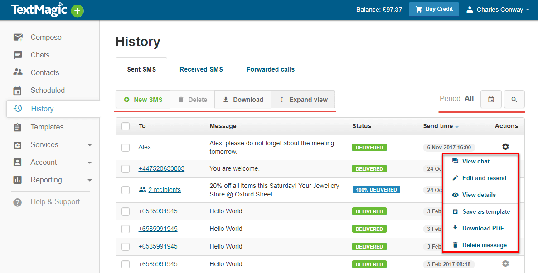This screenshot has width=538, height=273.
Task: Sort by the Send time column arrow
Action: coord(457,127)
